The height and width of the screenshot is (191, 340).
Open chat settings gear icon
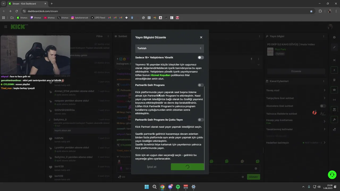pos(243,177)
